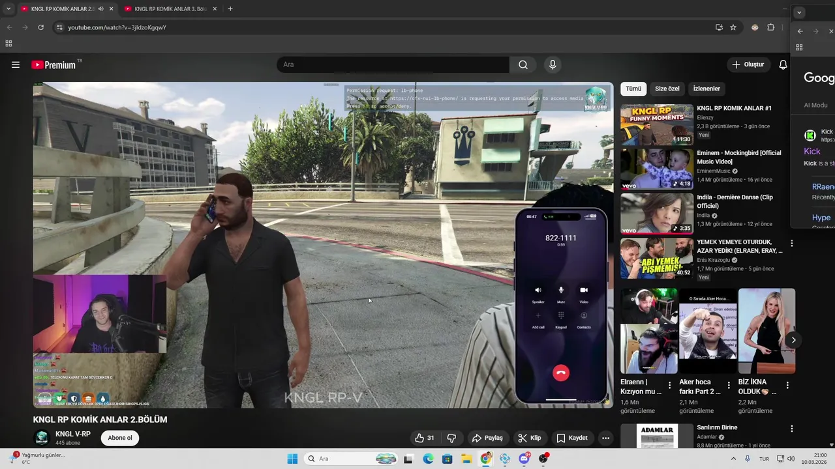Bookmark this page with the star
Viewport: 835px width, 469px height.
[733, 27]
